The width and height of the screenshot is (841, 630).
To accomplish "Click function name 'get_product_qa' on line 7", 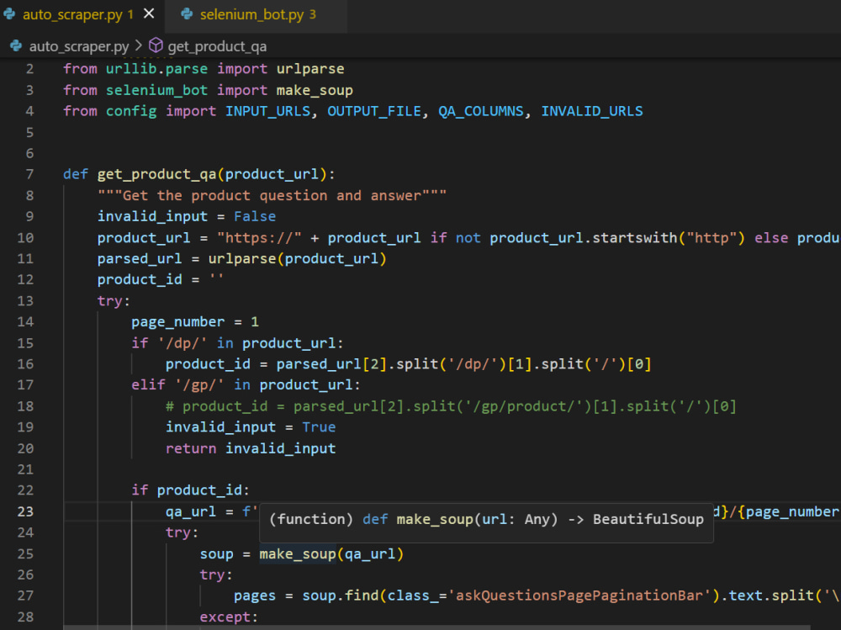I will click(x=156, y=174).
